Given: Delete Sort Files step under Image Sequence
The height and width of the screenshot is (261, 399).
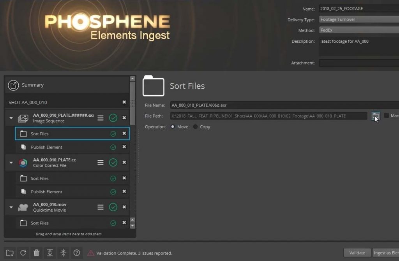Looking at the screenshot, I should point(124,133).
